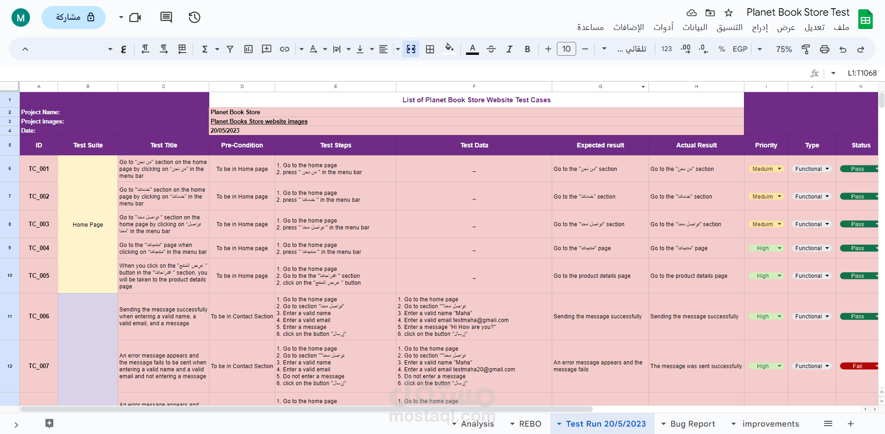Viewport: 885px width, 434px height.
Task: Switch to the improvements sheet tab
Action: click(x=771, y=424)
